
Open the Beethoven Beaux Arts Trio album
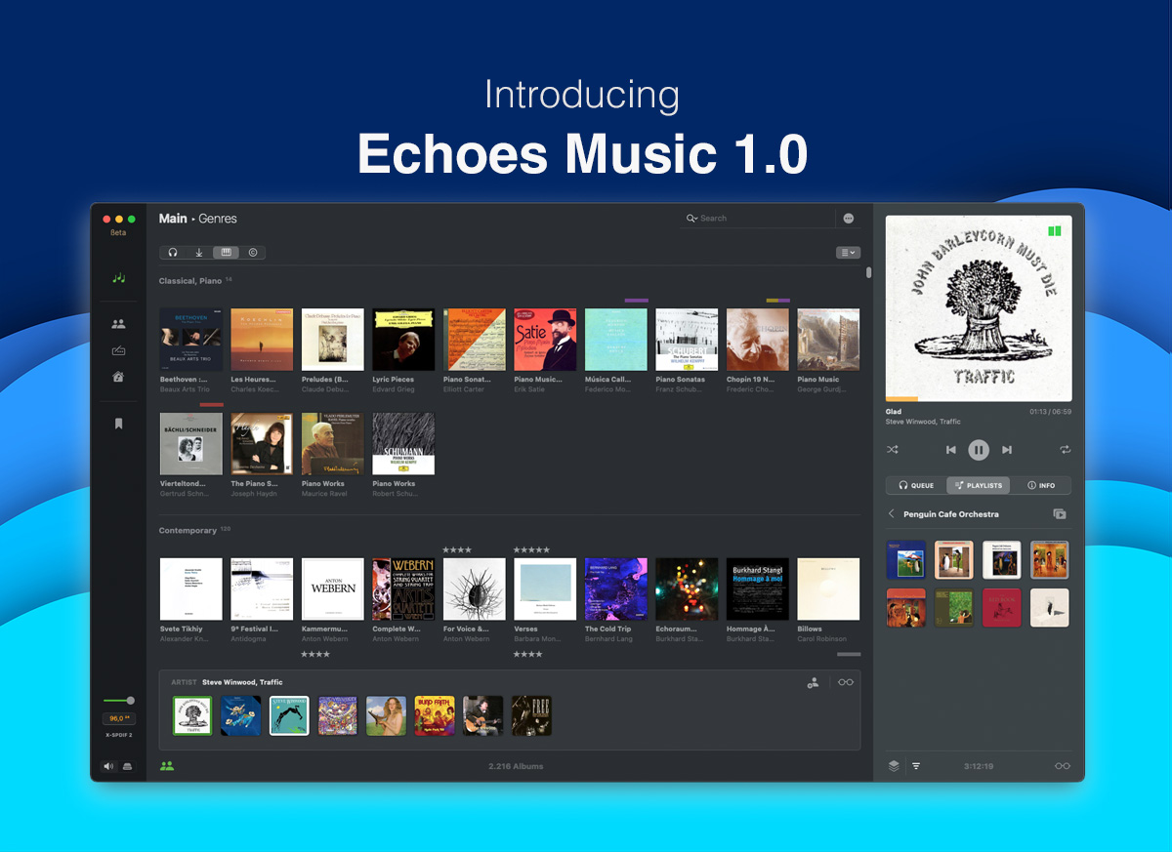(x=191, y=340)
